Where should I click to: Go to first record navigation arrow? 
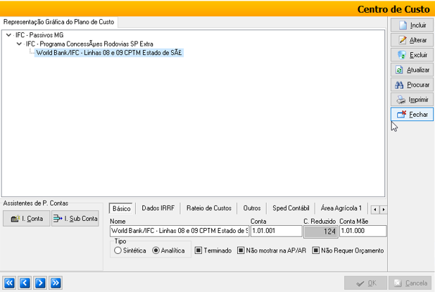pyautogui.click(x=11, y=283)
